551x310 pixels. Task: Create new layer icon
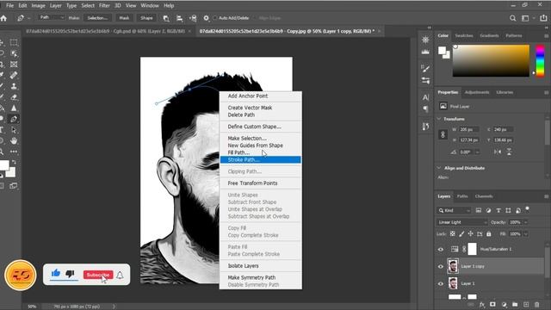click(x=526, y=305)
